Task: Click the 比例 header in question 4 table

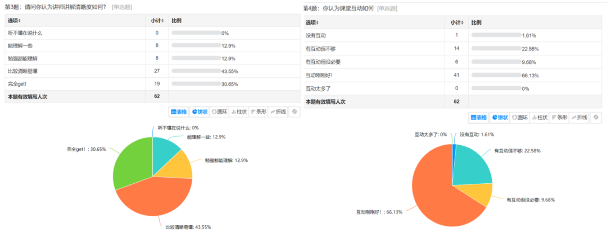Action: tap(476, 22)
